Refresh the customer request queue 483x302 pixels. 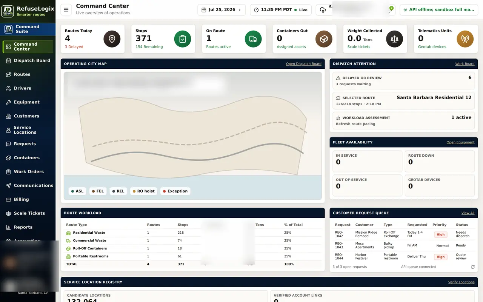[472, 267]
